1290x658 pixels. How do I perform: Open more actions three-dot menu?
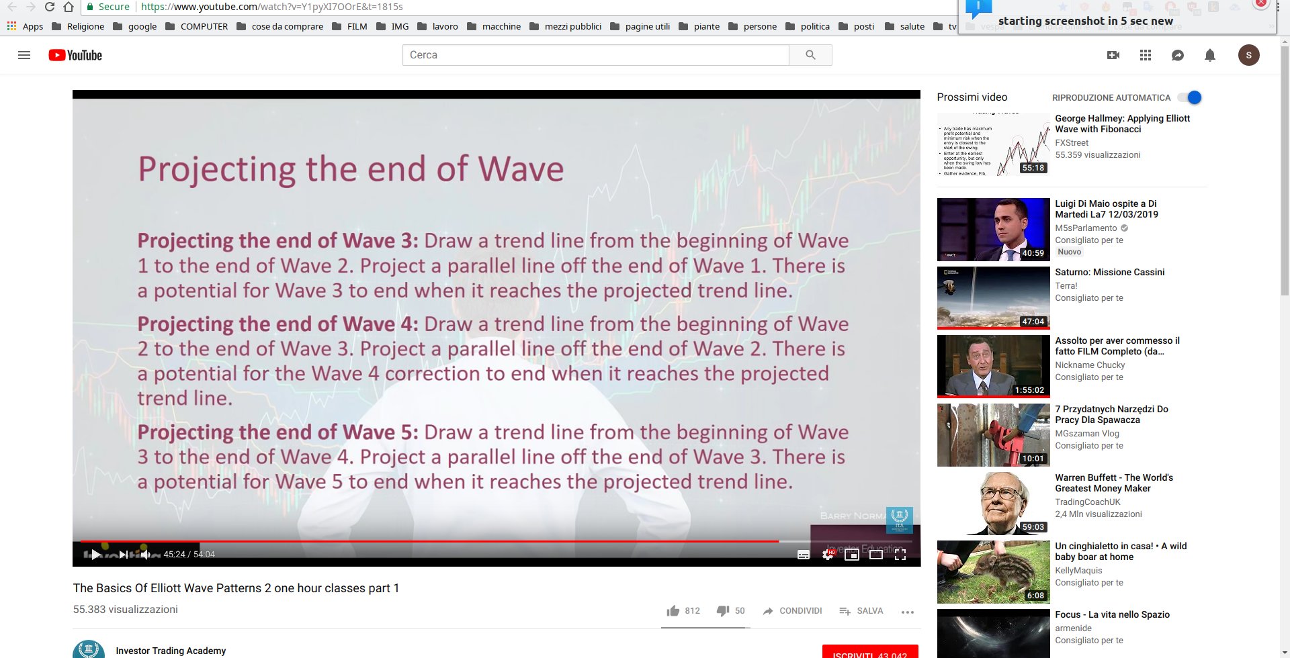908,612
